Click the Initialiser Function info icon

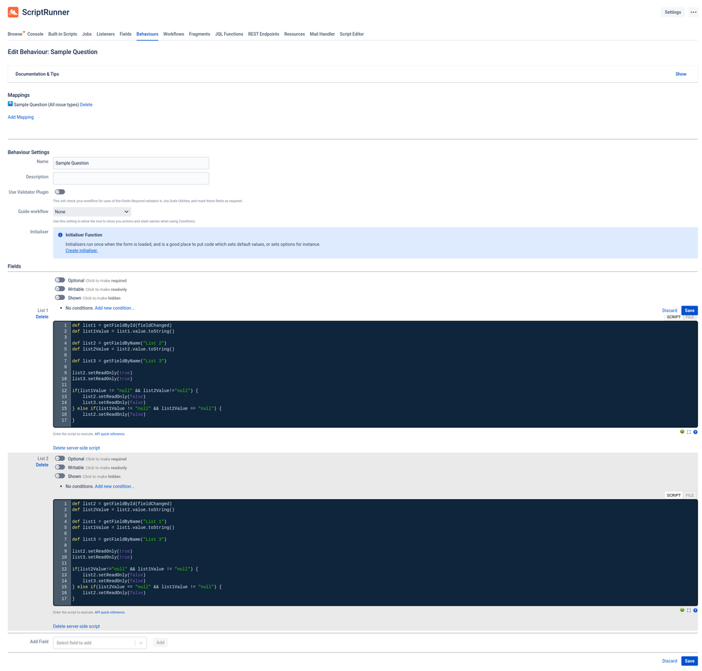coord(59,234)
